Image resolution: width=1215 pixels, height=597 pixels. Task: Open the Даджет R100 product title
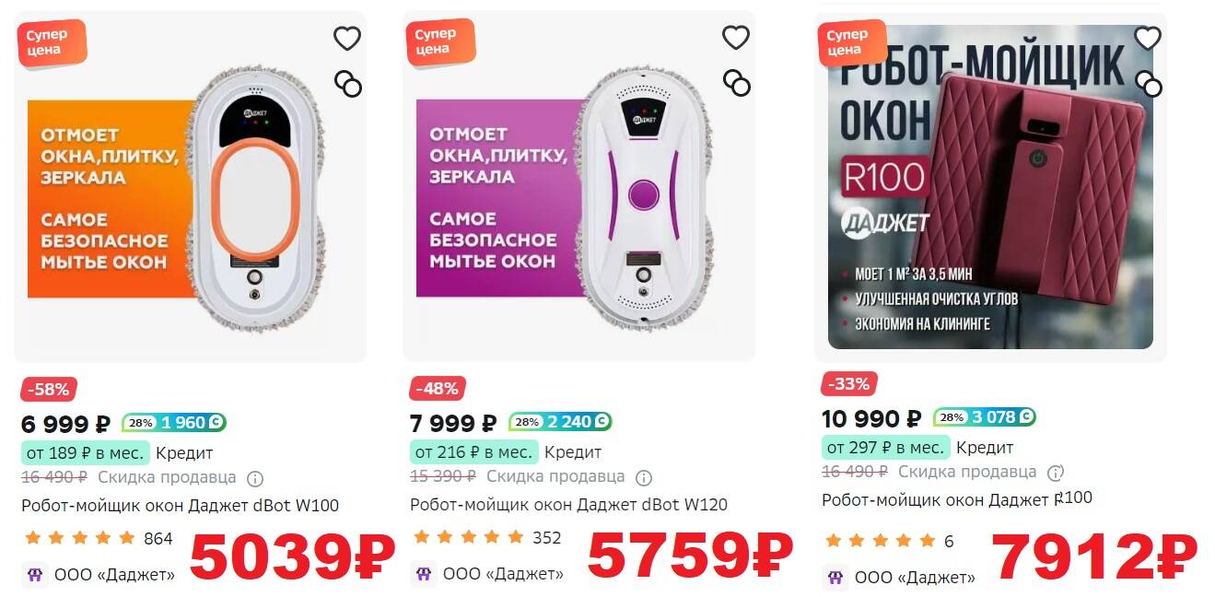[x=956, y=499]
